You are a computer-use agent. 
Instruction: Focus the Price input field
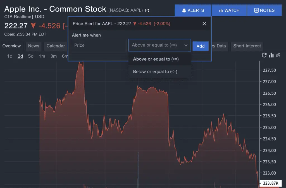99,45
